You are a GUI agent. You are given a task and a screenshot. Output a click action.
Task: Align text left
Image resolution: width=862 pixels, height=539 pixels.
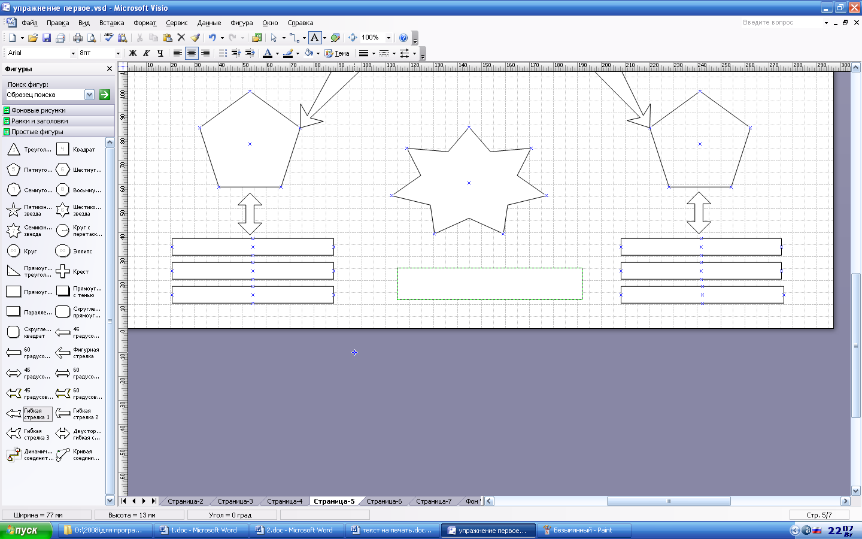(x=178, y=53)
